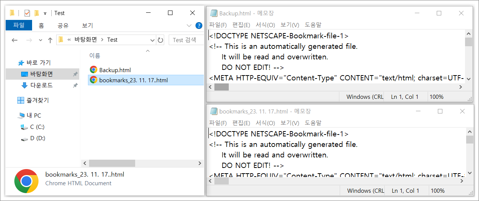Select 바로 가기 in the navigation pane
This screenshot has width=479, height=201.
tap(38, 63)
